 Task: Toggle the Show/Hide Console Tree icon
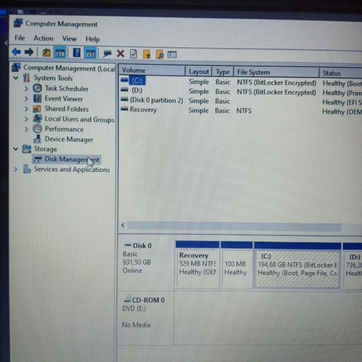[x=59, y=53]
